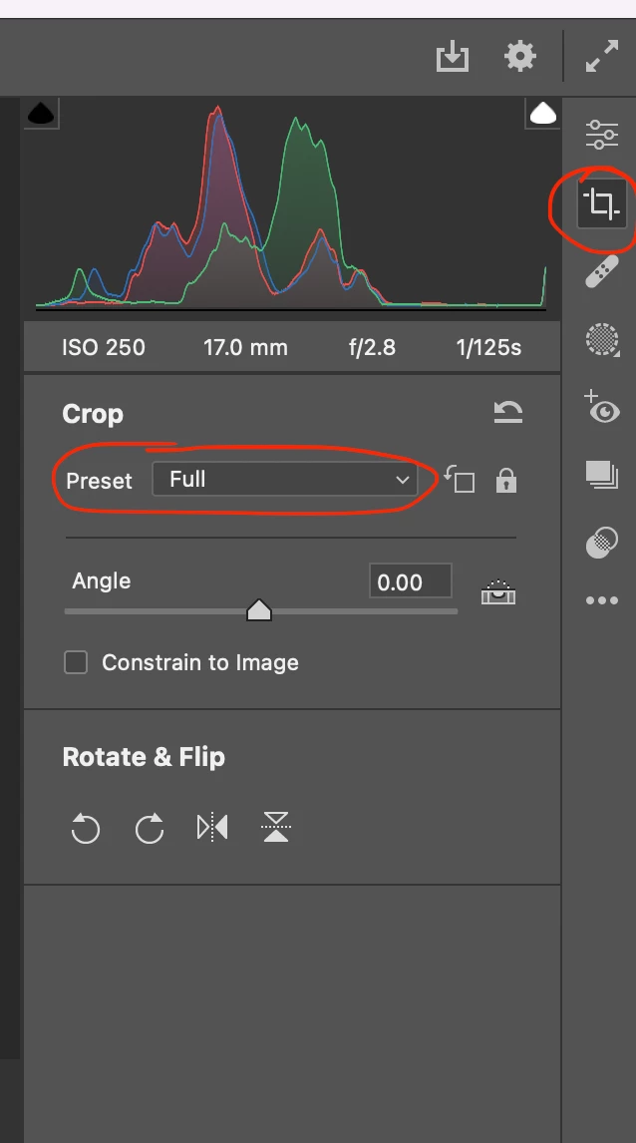Toggle full screen mode arrows
Screen dimensions: 636x1143
coord(601,57)
